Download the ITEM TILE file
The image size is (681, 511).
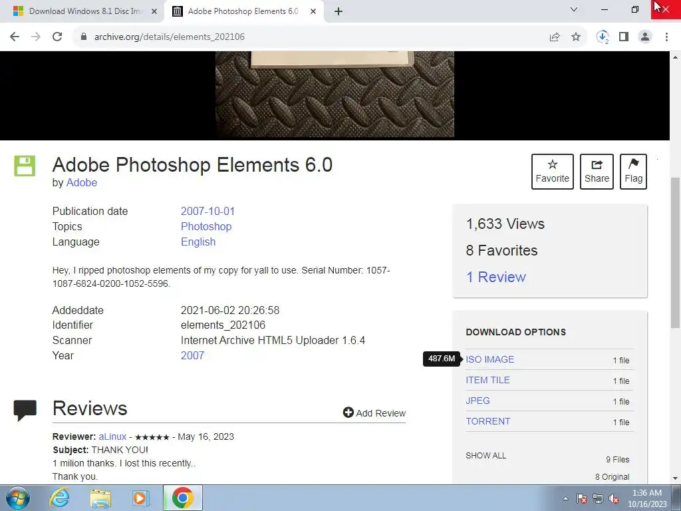pos(487,380)
